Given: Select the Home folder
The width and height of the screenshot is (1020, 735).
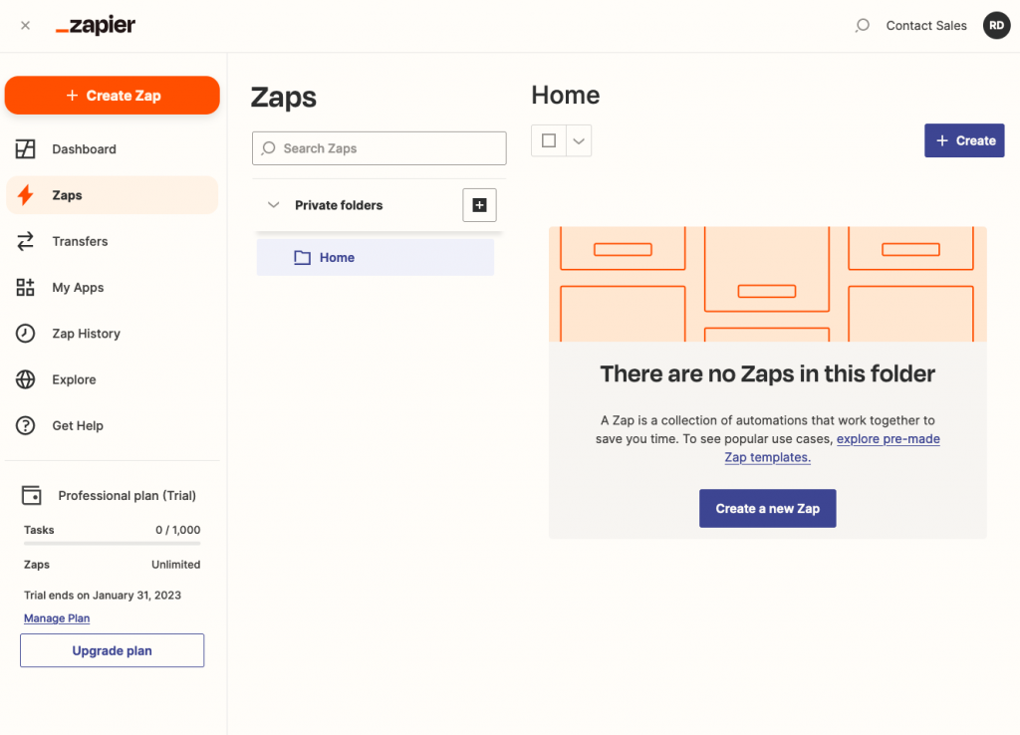Looking at the screenshot, I should coord(339,257).
